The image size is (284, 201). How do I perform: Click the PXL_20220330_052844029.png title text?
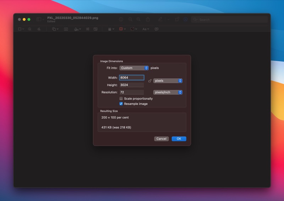point(73,18)
